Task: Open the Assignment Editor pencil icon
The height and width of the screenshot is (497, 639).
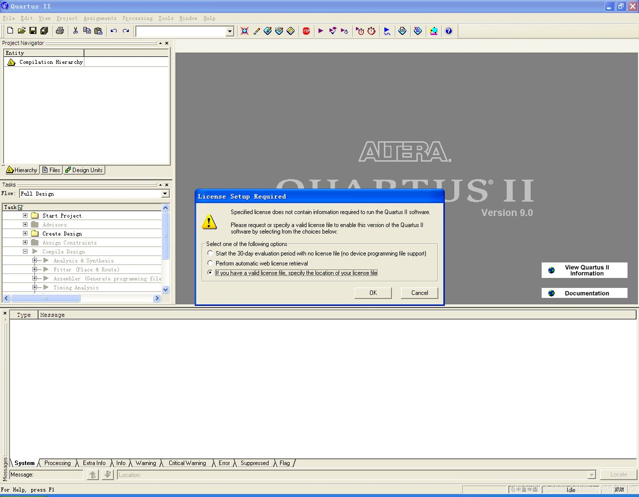Action: pyautogui.click(x=257, y=31)
